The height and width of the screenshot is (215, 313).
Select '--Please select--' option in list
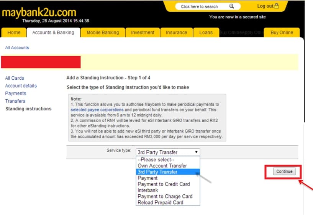click(168, 160)
